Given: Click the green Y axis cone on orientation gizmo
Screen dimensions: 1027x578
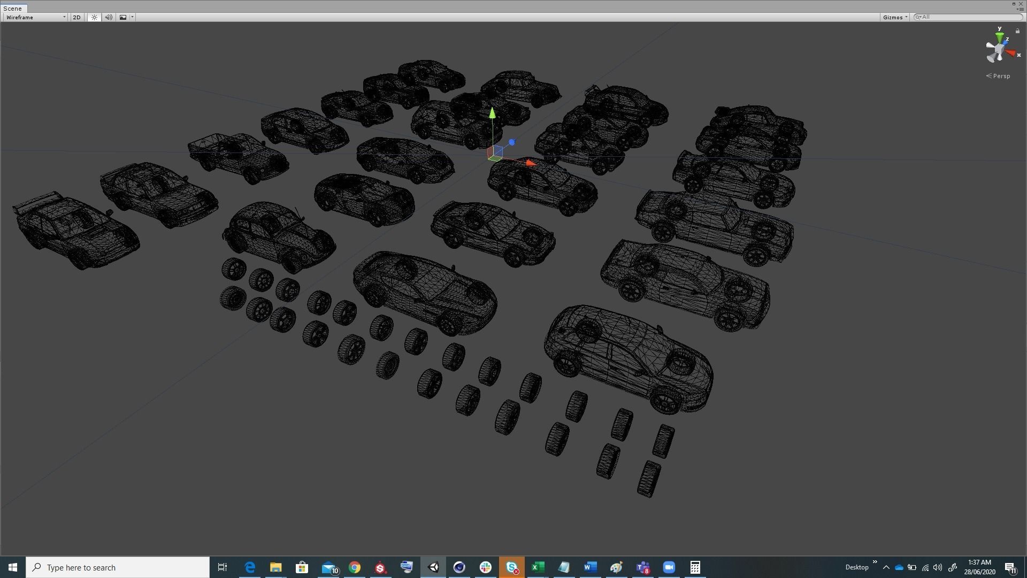Looking at the screenshot, I should [999, 37].
